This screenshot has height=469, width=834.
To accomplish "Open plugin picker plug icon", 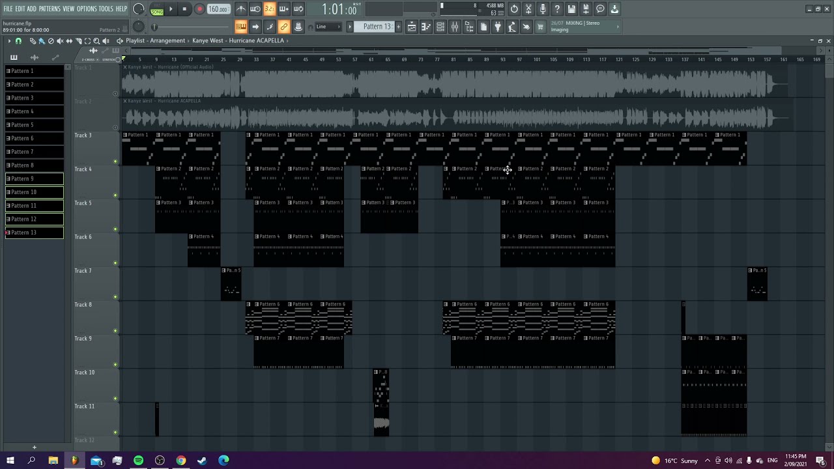I will [498, 27].
